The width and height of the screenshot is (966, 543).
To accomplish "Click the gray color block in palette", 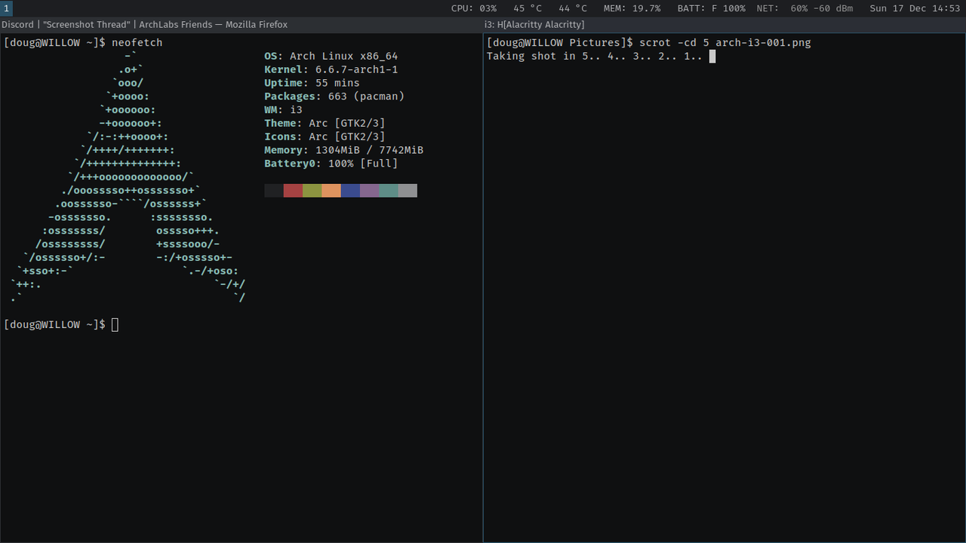I will tap(408, 191).
